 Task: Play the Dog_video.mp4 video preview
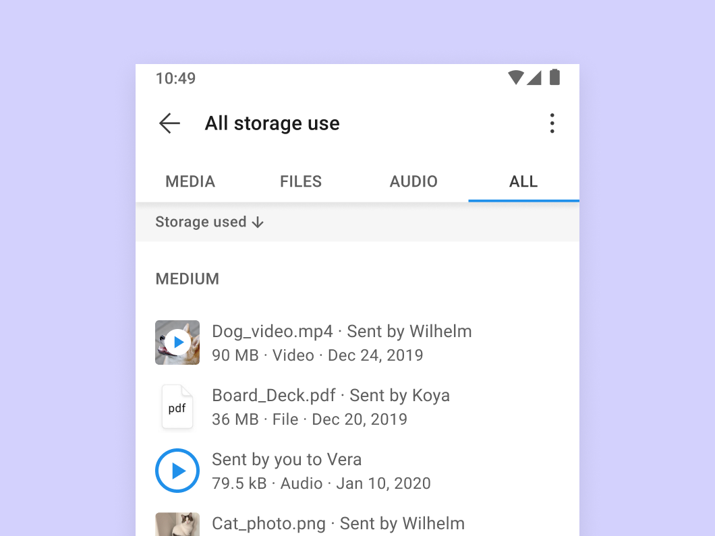pyautogui.click(x=177, y=343)
